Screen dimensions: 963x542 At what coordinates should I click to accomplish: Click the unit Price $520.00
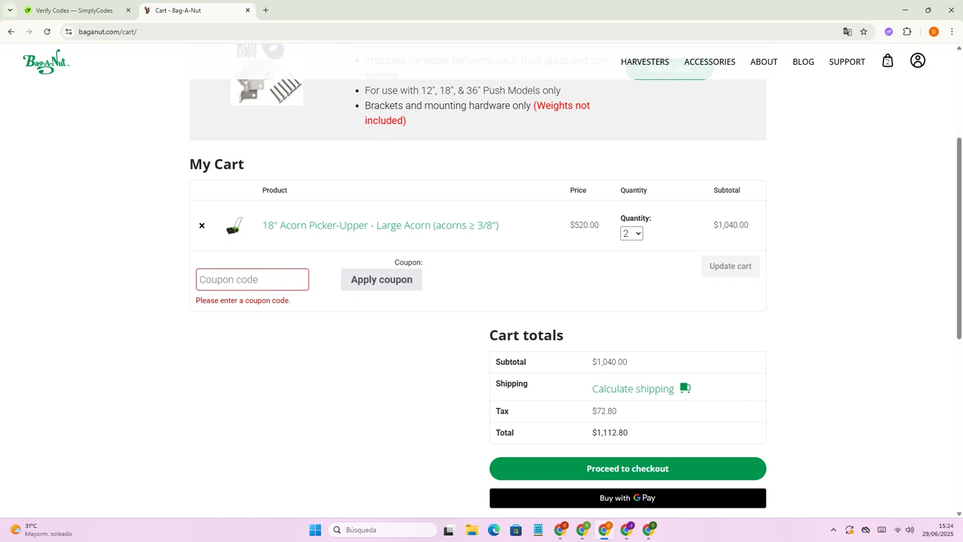pyautogui.click(x=584, y=225)
